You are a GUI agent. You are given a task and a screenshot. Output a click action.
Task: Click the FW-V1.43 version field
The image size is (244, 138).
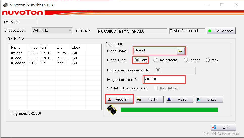[x=20, y=22]
